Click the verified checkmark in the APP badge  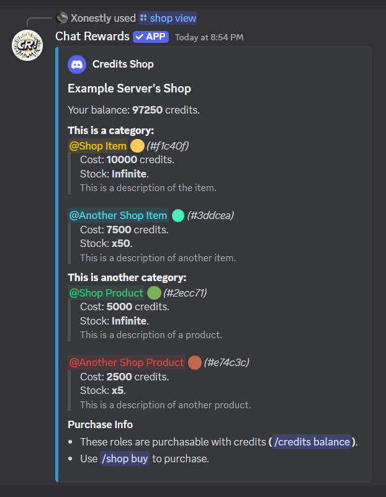coord(138,37)
